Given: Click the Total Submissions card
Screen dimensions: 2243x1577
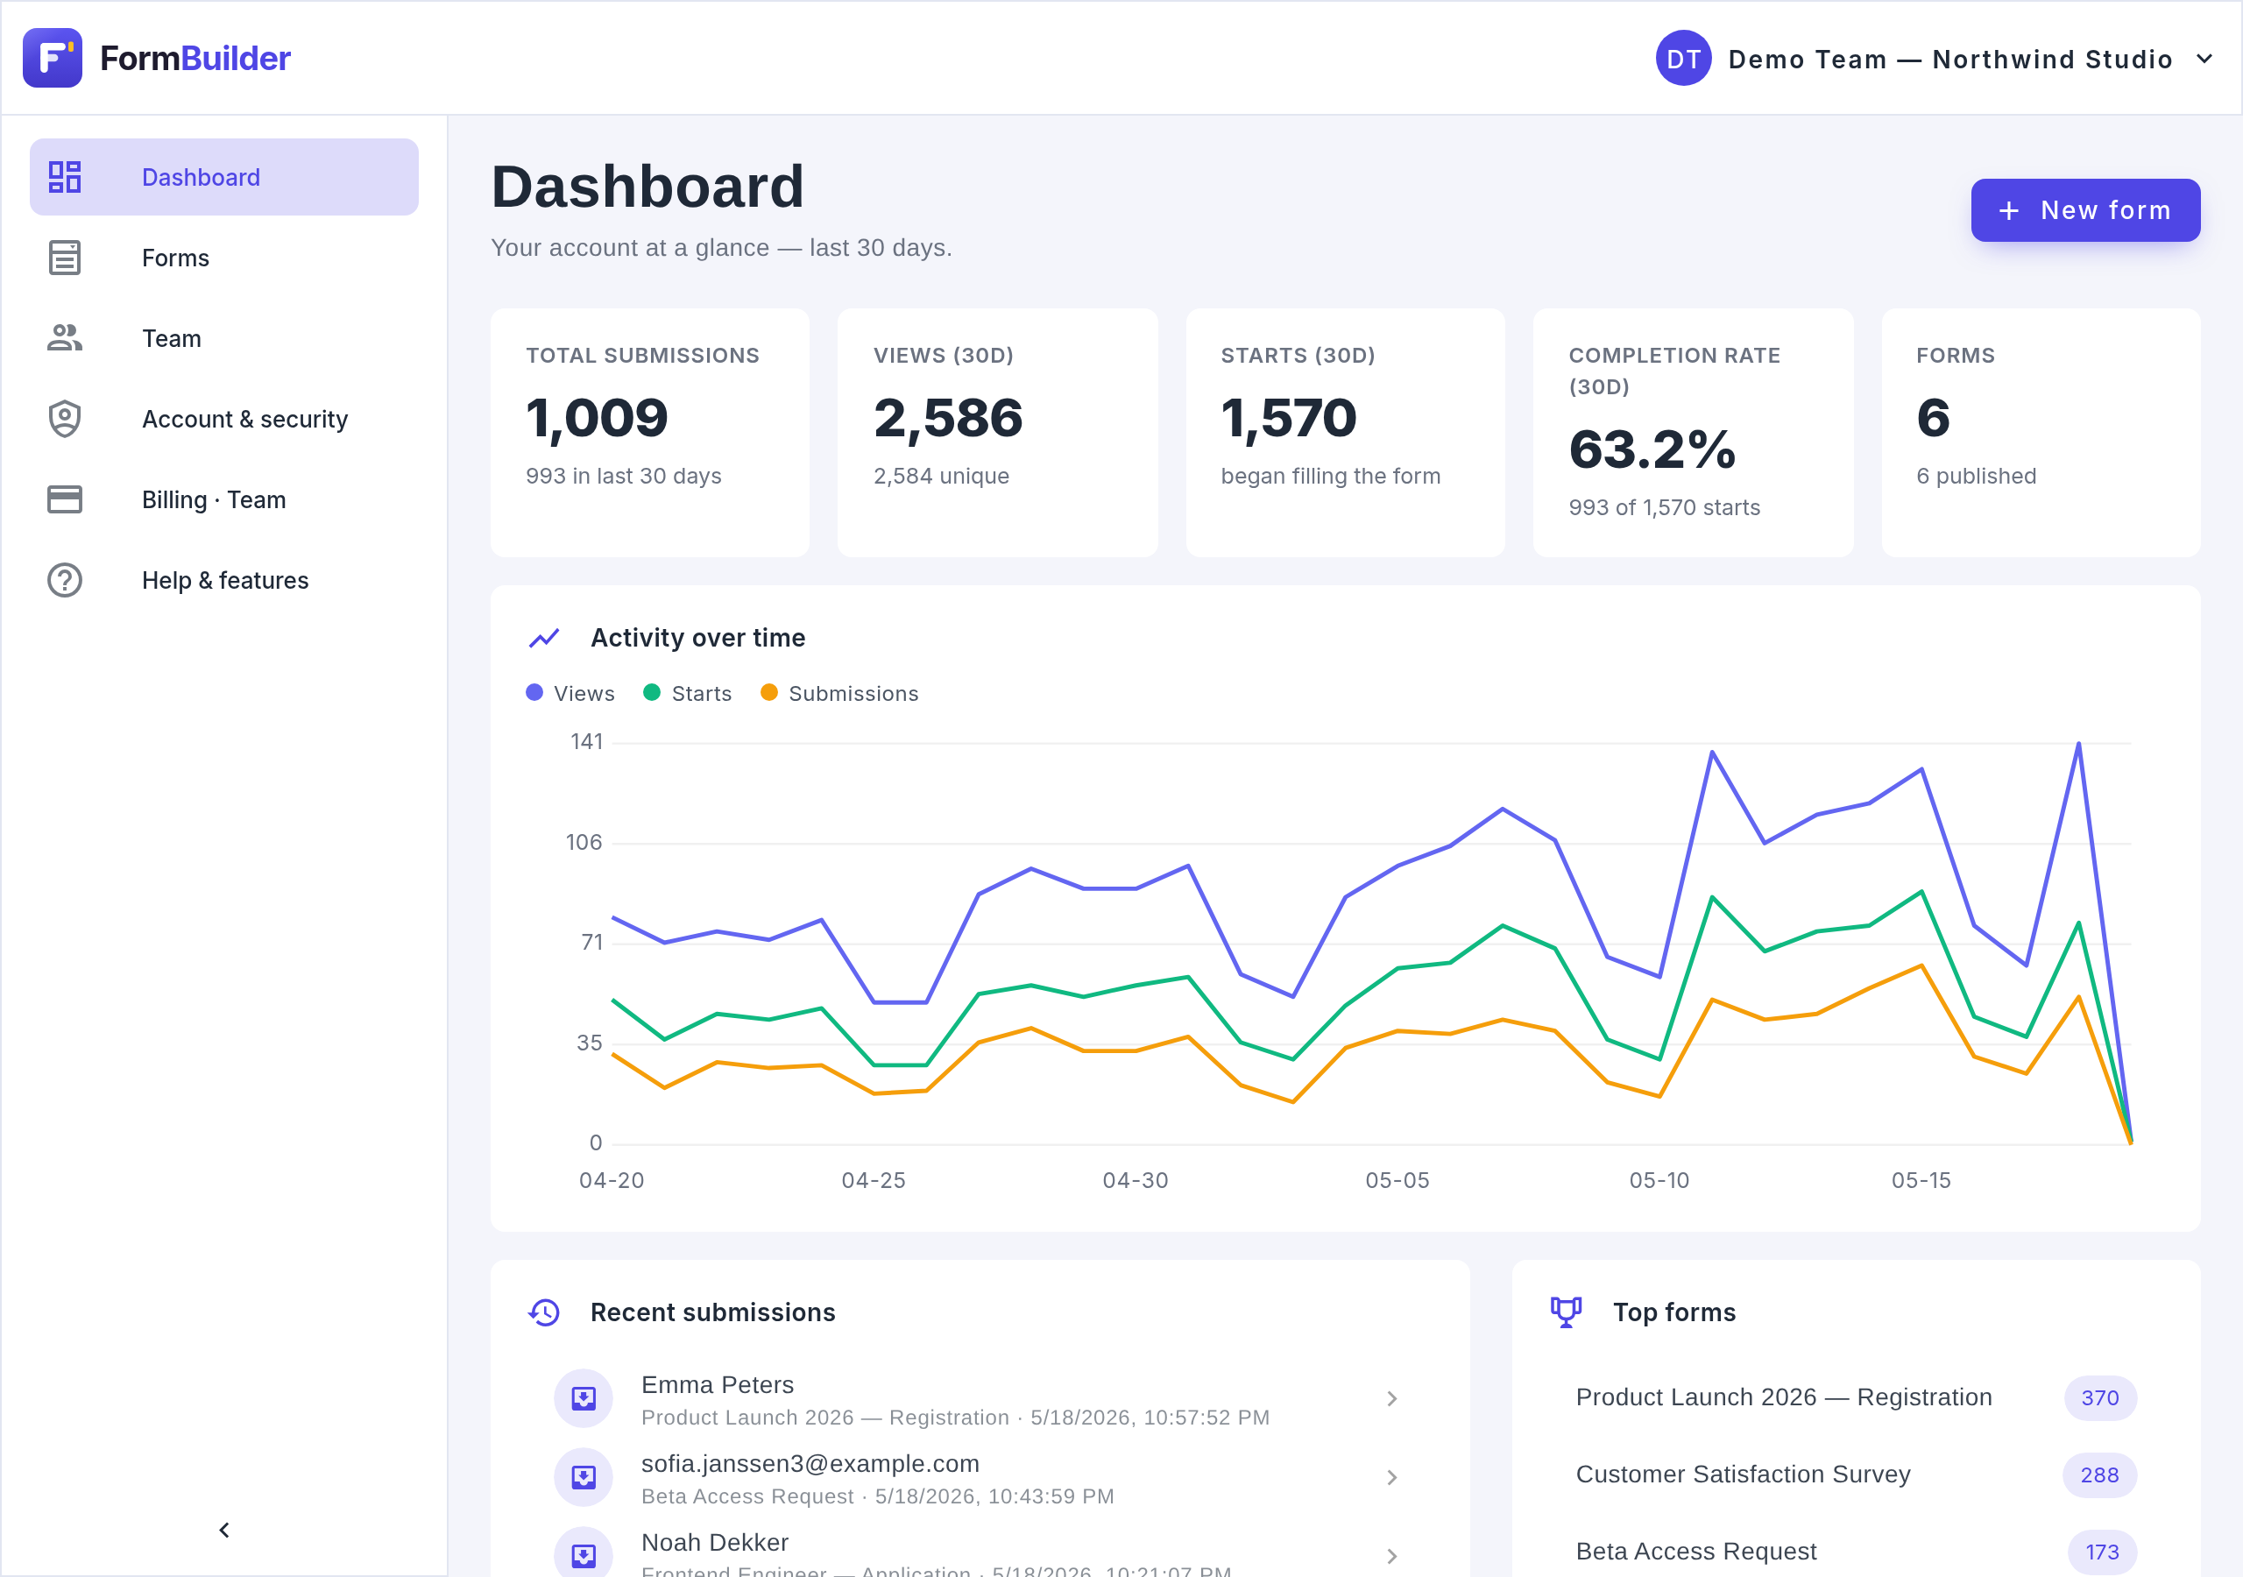Looking at the screenshot, I should click(x=649, y=433).
